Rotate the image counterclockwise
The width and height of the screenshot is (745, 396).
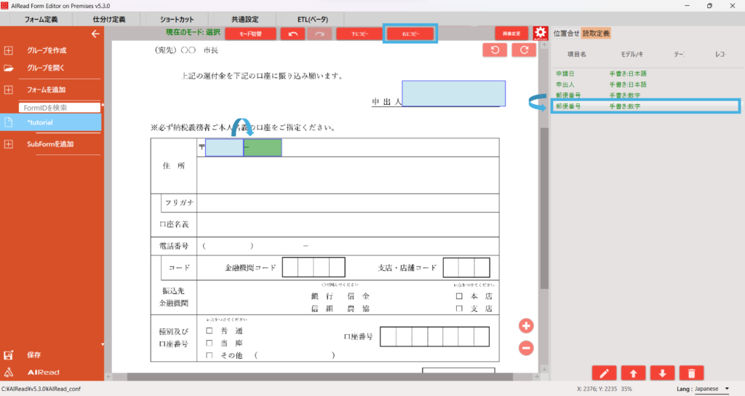(495, 49)
